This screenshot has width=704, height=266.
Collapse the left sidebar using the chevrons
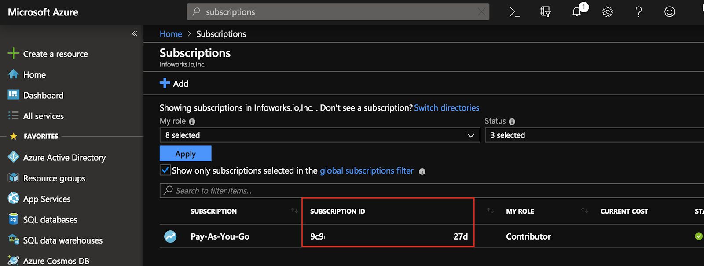tap(135, 33)
